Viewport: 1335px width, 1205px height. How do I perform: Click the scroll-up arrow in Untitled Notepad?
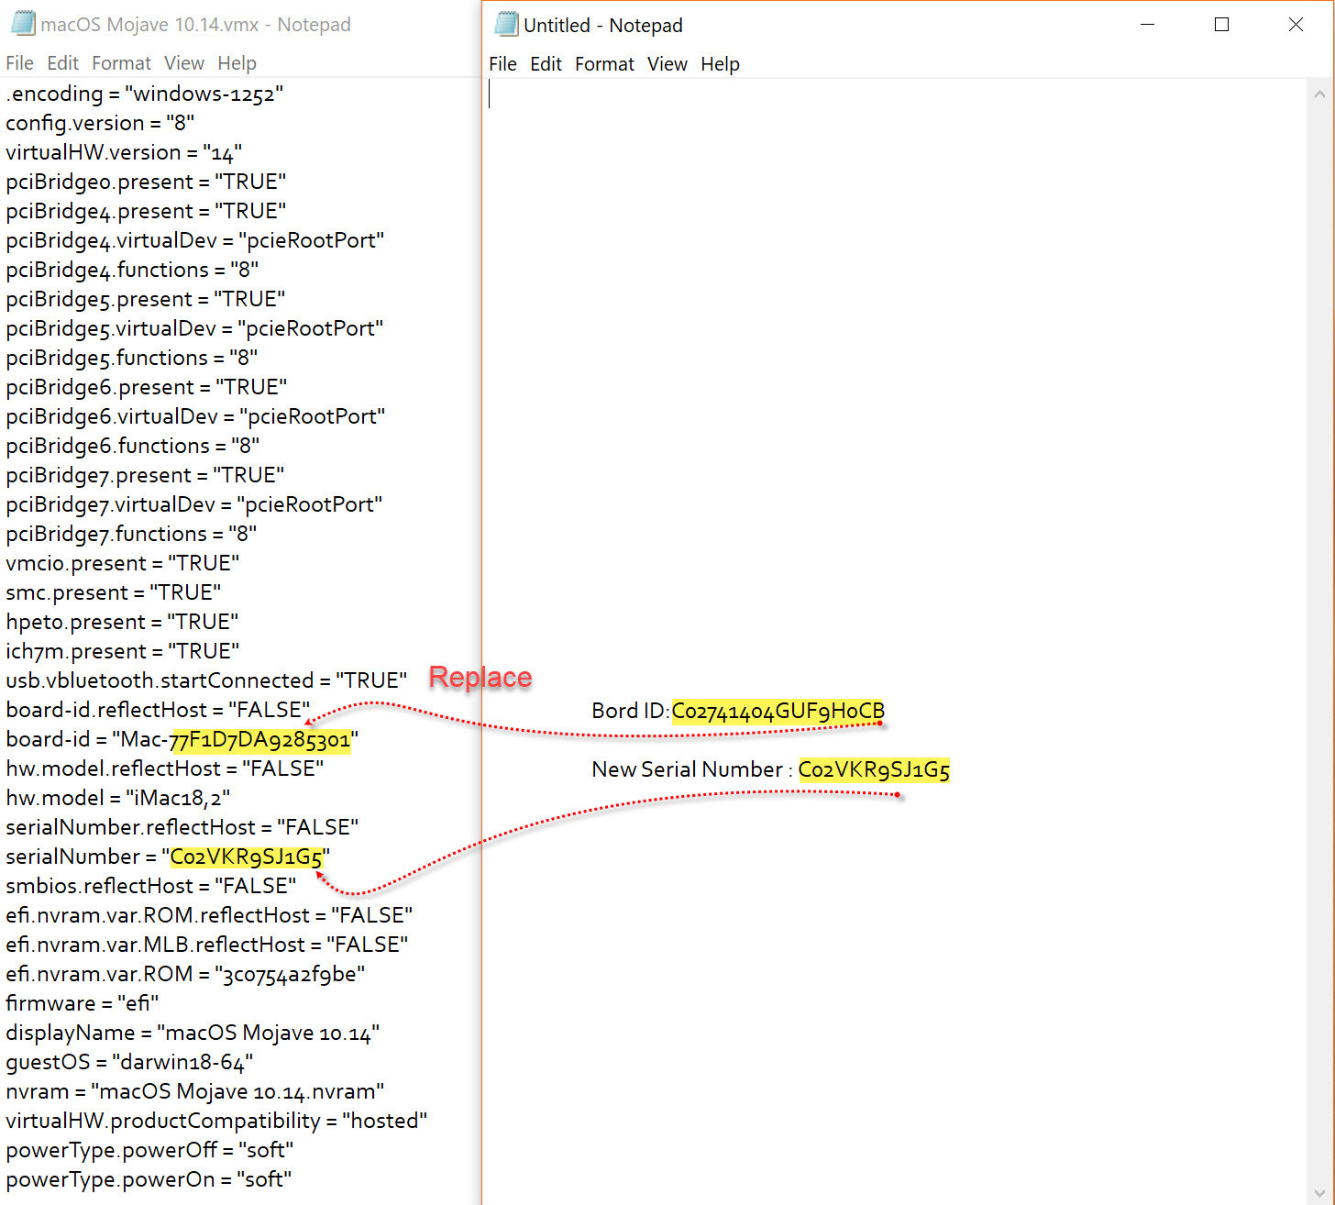point(1319,94)
